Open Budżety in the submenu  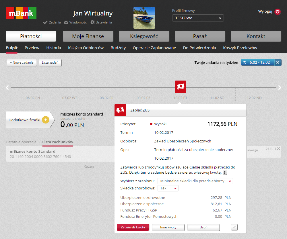118,48
